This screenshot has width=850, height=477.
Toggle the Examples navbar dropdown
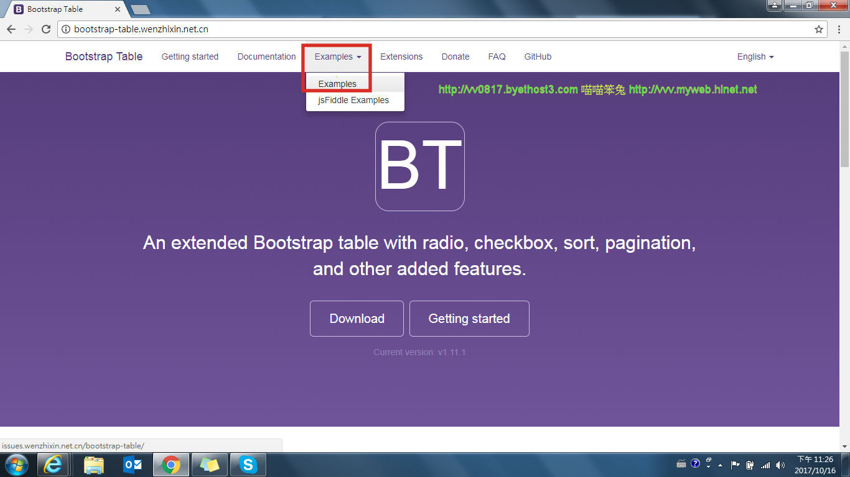click(x=338, y=57)
